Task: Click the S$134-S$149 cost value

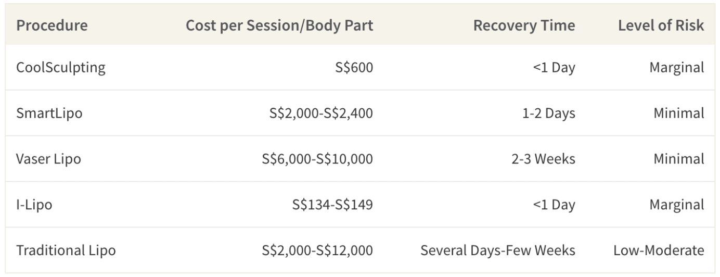Action: tap(332, 205)
